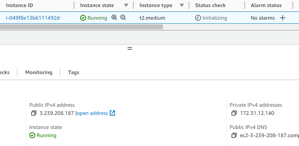Click the plus icon to add alarm

(283, 18)
